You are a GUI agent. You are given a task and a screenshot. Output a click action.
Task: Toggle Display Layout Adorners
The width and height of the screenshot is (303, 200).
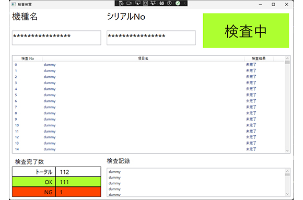[x=145, y=3]
